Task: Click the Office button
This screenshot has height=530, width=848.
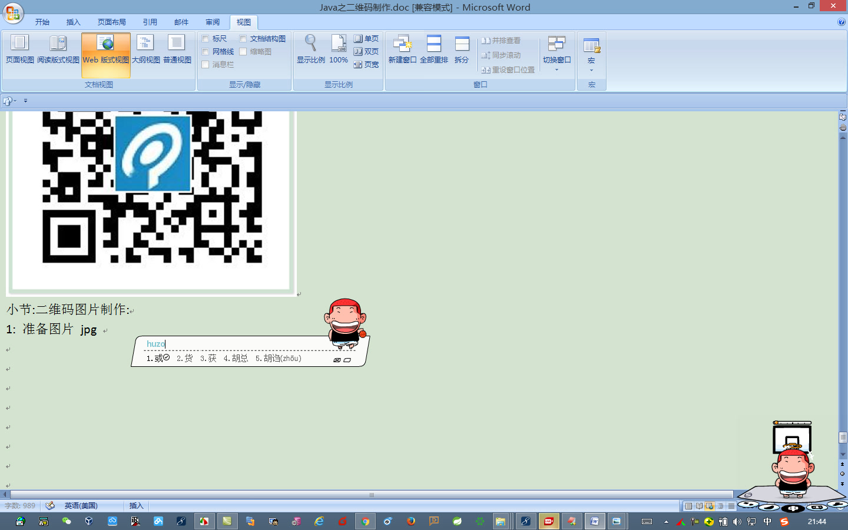Action: click(13, 13)
